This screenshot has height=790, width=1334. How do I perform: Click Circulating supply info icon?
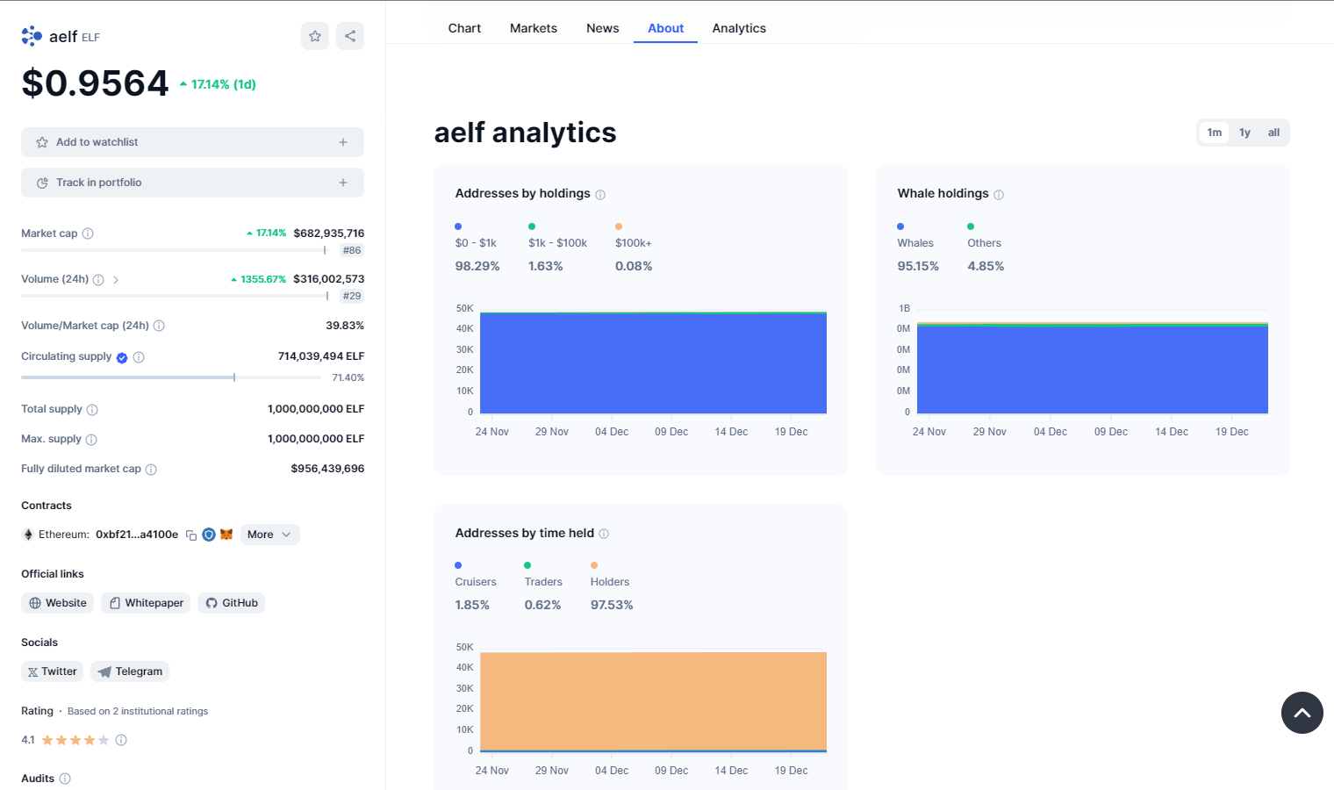[139, 357]
